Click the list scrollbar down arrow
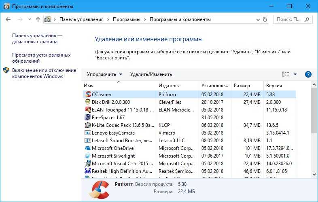The height and width of the screenshot is (202, 318). click(314, 174)
